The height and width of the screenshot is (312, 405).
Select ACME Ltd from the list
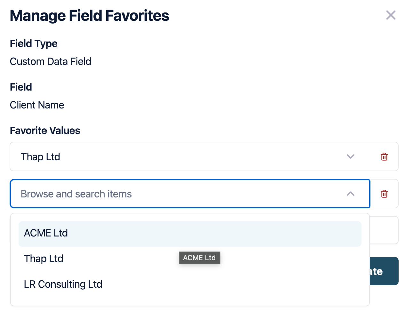pyautogui.click(x=46, y=233)
